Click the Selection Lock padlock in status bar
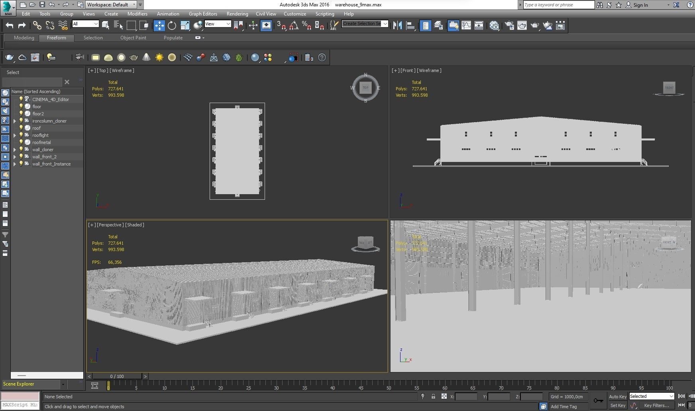Screen dimensions: 695x411 433,396
